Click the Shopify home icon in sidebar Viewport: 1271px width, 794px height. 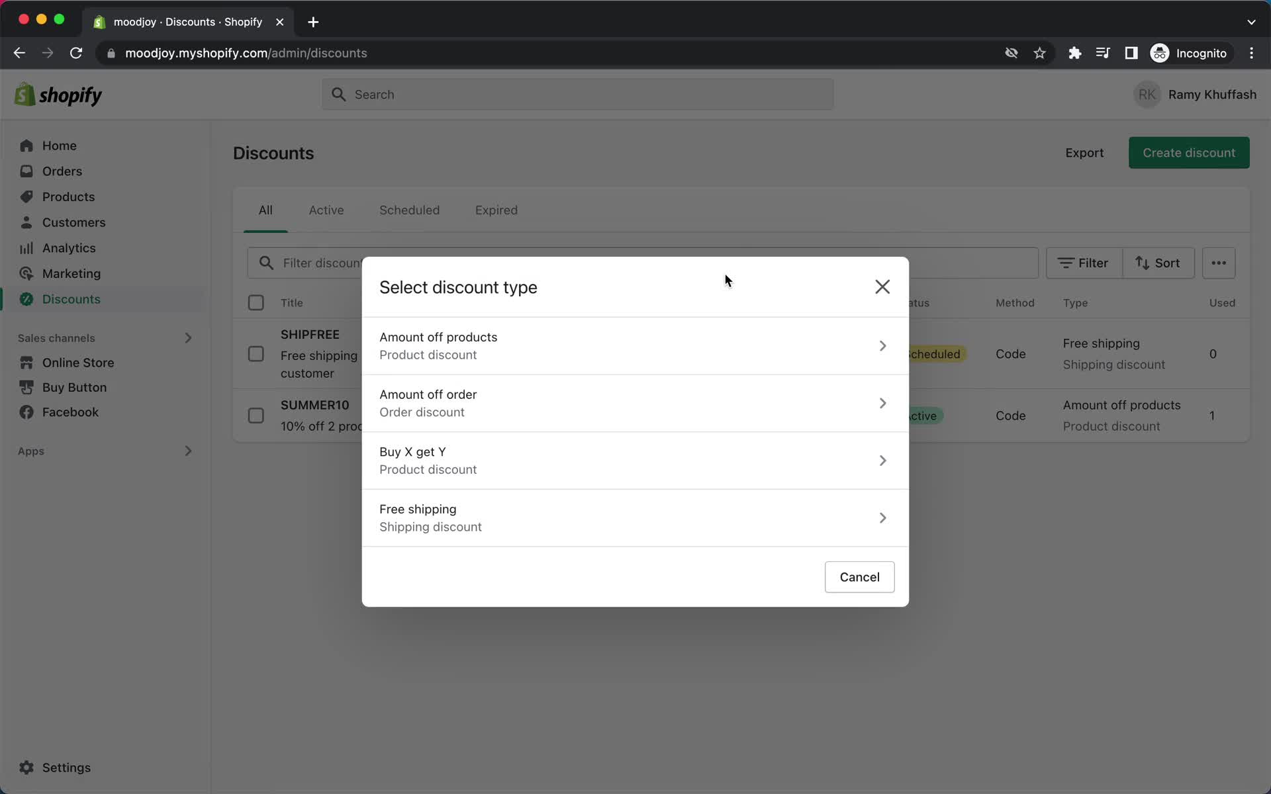[x=26, y=146]
